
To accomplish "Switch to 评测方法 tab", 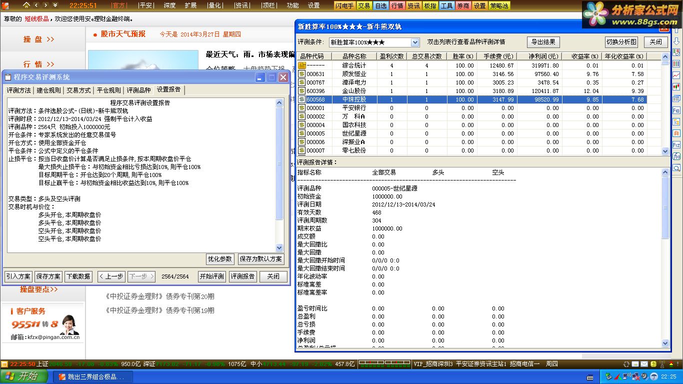I will pos(18,90).
